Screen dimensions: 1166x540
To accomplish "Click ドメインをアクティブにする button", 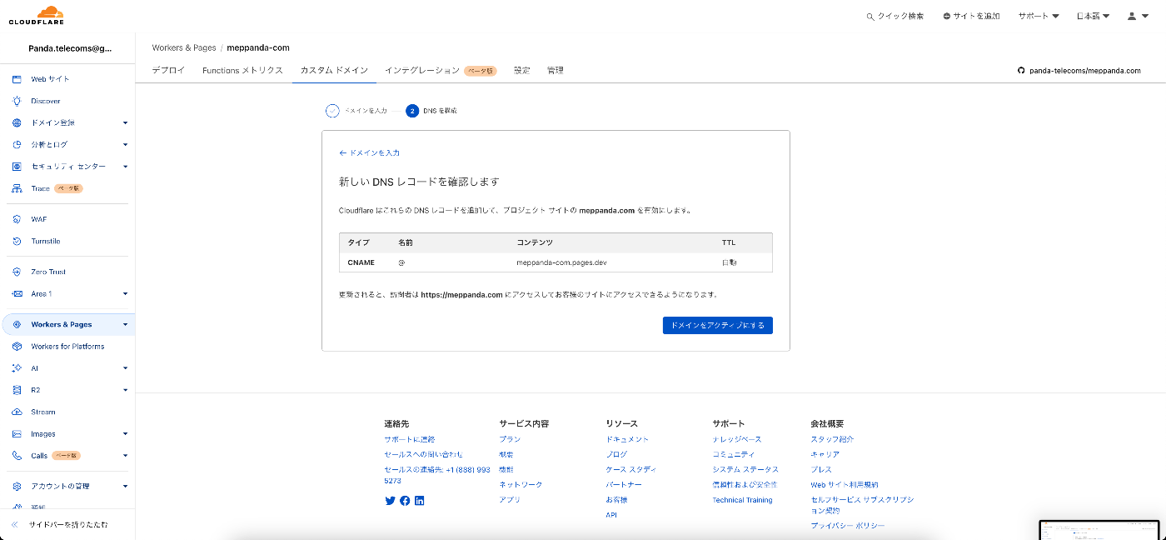I will (718, 325).
